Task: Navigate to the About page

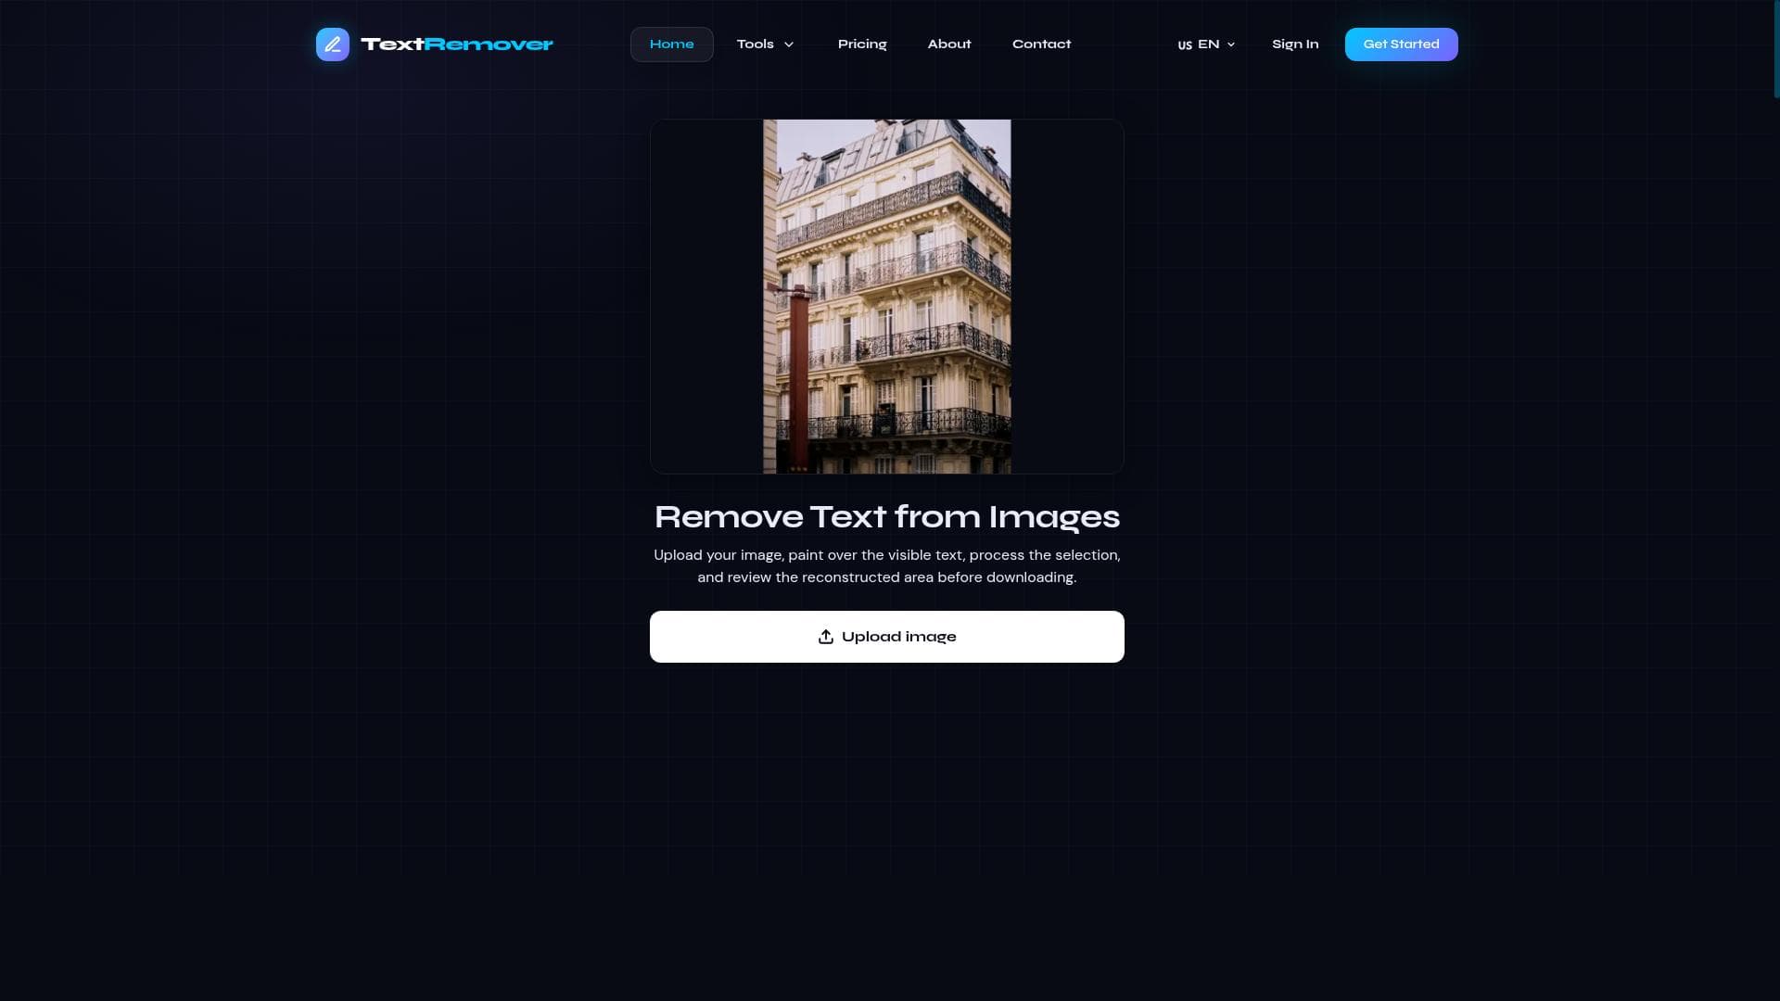Action: pos(949,44)
